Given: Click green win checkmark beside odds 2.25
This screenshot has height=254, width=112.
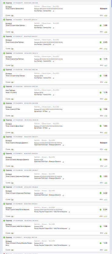Looking at the screenshot, I should click(100, 42).
